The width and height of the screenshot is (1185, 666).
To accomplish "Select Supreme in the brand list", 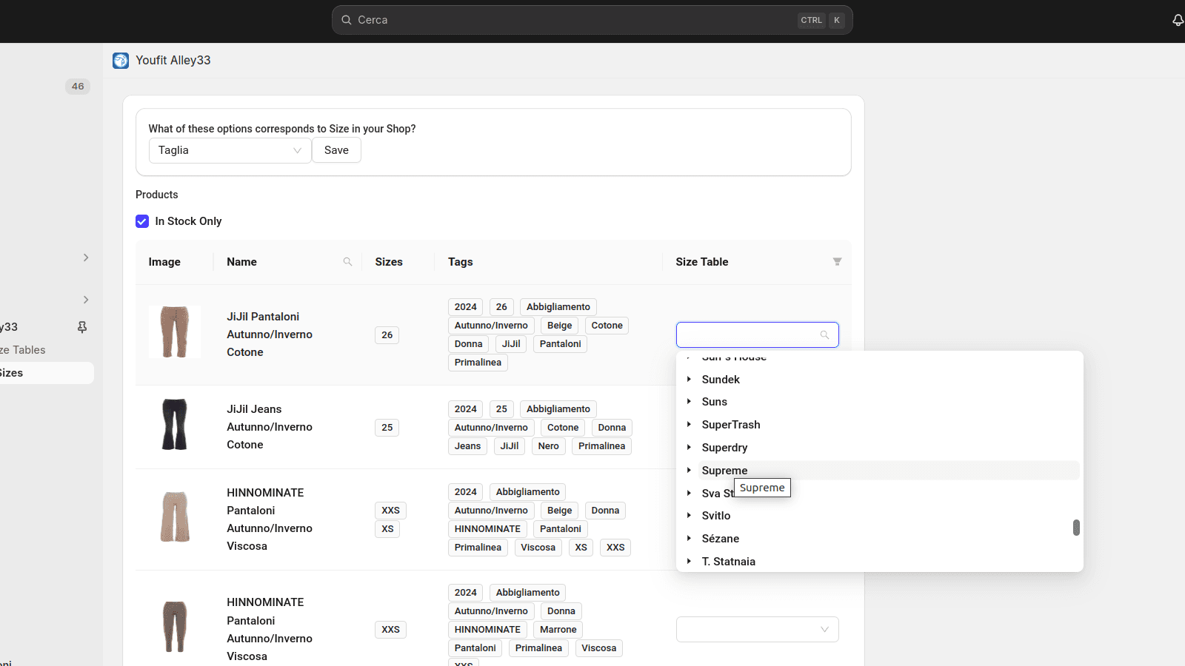I will pos(724,471).
